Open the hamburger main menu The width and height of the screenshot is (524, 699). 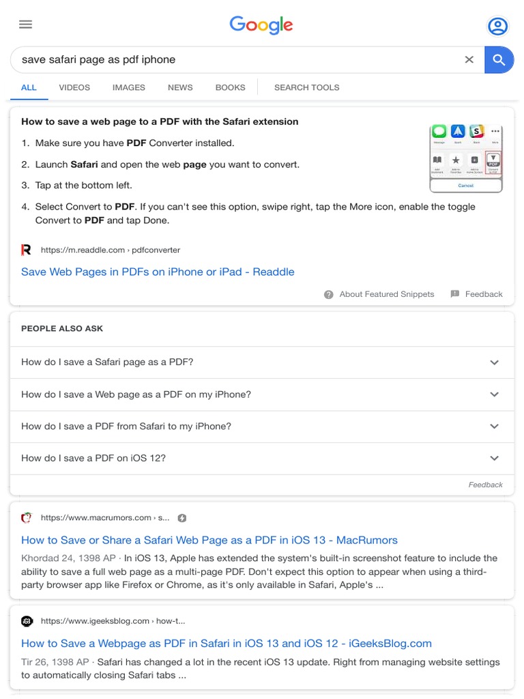tap(25, 25)
